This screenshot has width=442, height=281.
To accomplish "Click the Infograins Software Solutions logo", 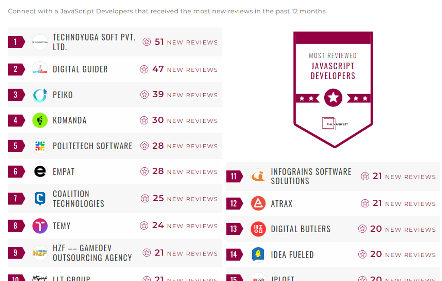I will pyautogui.click(x=258, y=176).
